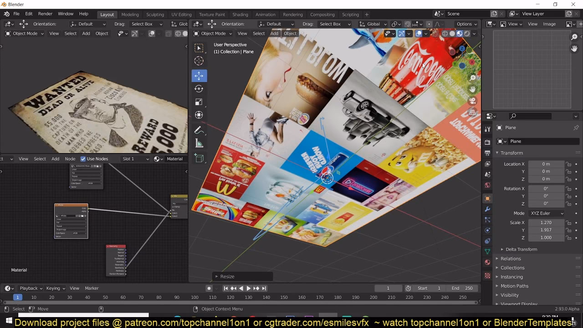583x328 pixels.
Task: Toggle viewport overlays button
Action: [x=419, y=33]
